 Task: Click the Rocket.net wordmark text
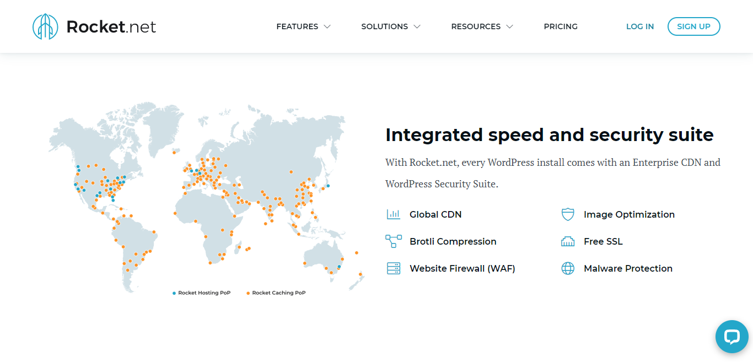(x=111, y=26)
